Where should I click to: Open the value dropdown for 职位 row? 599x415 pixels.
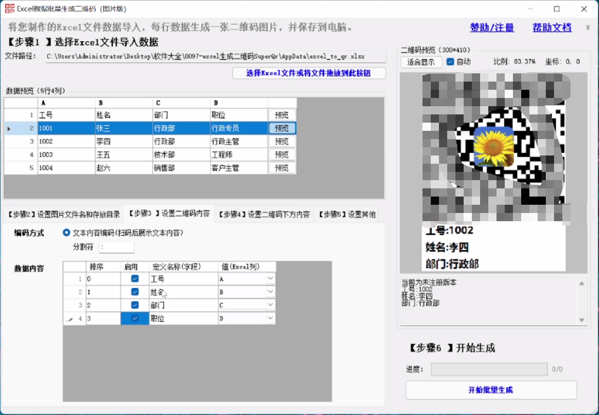[270, 318]
